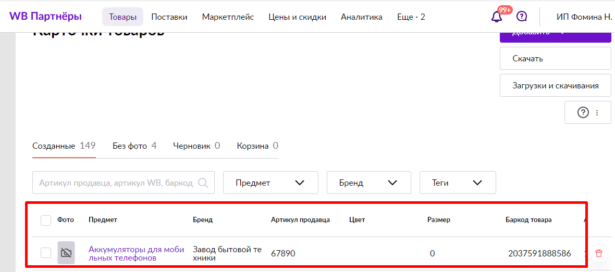Click the Скачать button
The height and width of the screenshot is (272, 615).
556,59
